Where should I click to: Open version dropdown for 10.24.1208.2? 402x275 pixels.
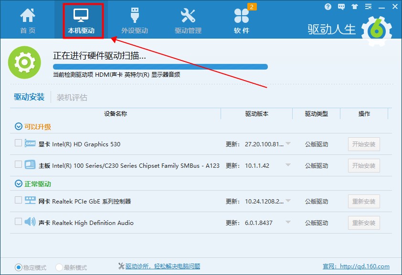[288, 201]
